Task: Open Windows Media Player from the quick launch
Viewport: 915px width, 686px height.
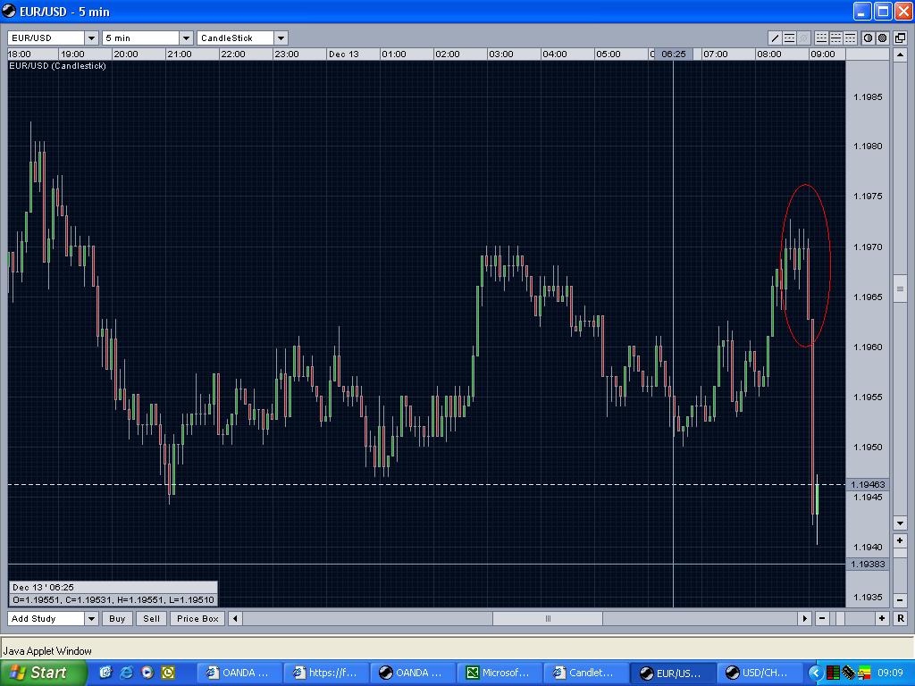Action: tap(147, 673)
